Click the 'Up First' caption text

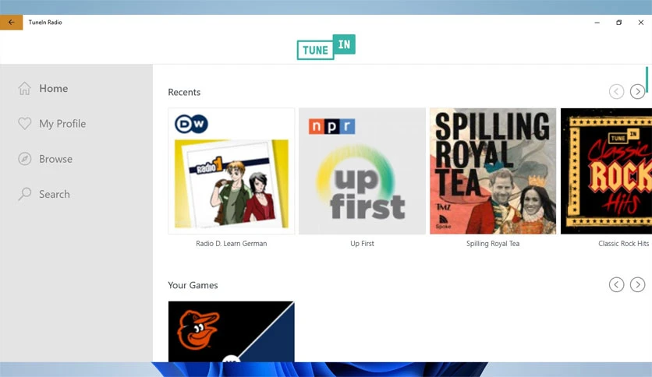click(362, 244)
